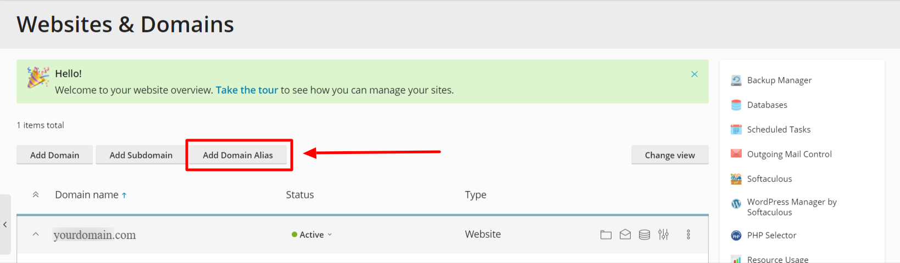Open the databases stack icon in domain row

pos(645,235)
